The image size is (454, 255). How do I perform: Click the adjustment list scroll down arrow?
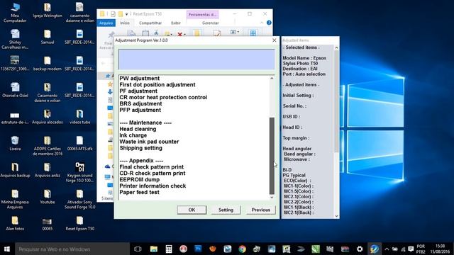[x=272, y=197]
